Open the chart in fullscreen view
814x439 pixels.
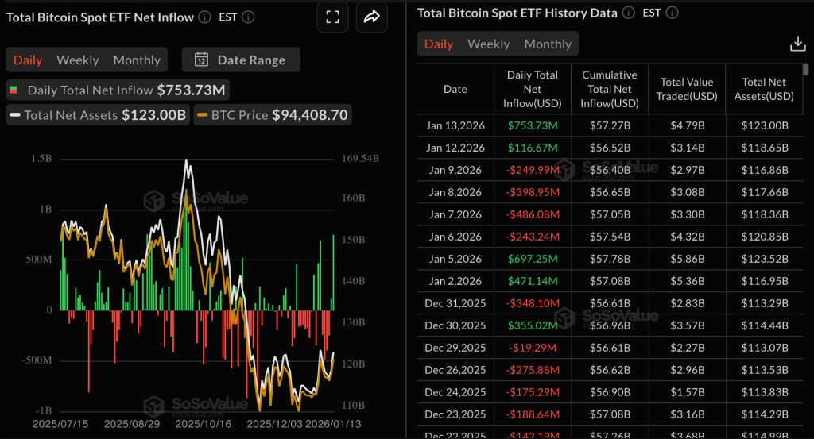(332, 17)
